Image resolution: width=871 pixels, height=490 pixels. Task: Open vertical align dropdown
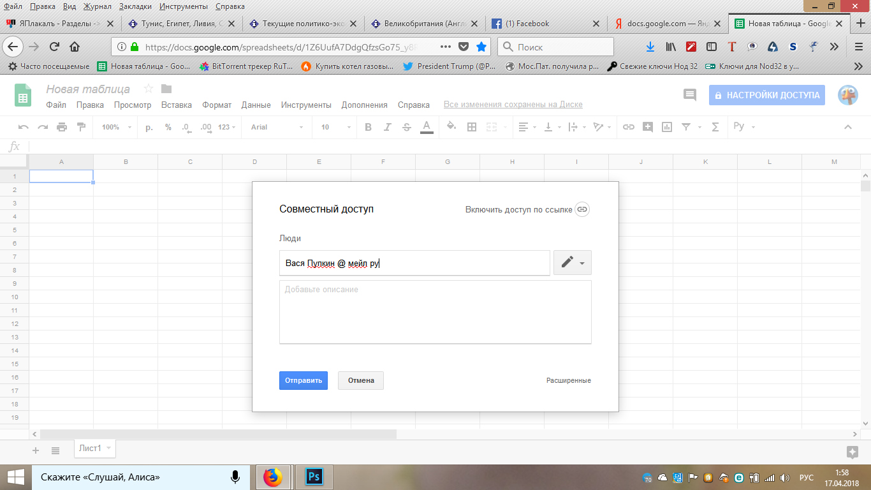coord(552,127)
